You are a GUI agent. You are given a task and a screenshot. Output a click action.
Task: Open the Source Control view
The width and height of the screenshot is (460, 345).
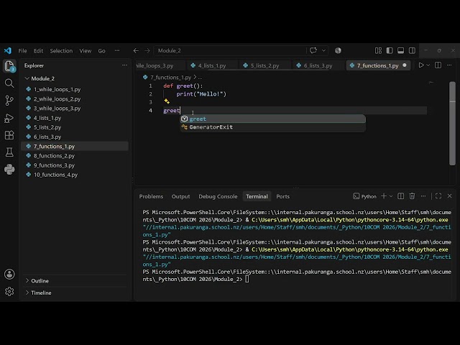9,101
